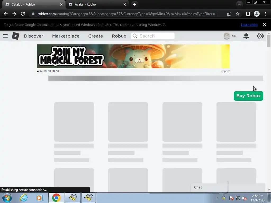
Task: Click the Magical Forest advertisement banner
Action: pos(133,56)
